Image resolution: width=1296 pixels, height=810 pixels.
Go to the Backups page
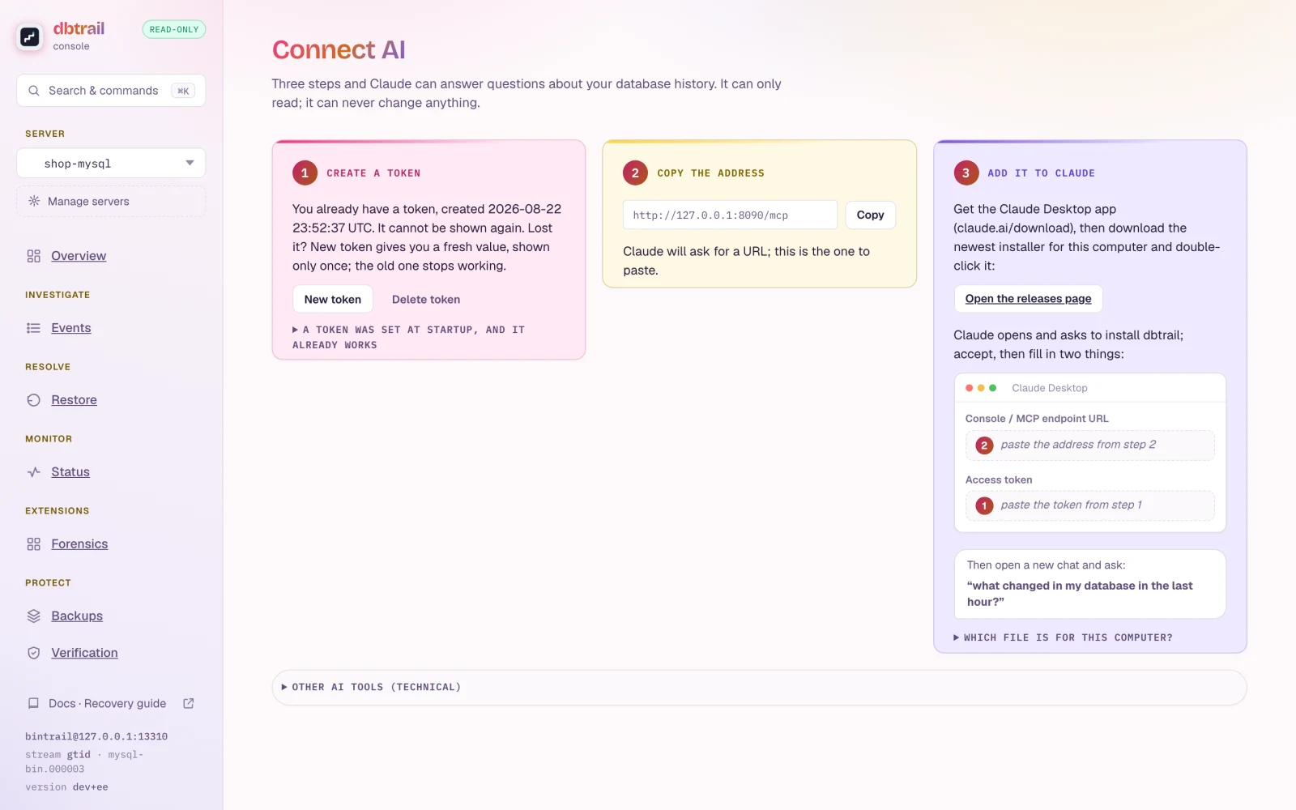click(77, 616)
